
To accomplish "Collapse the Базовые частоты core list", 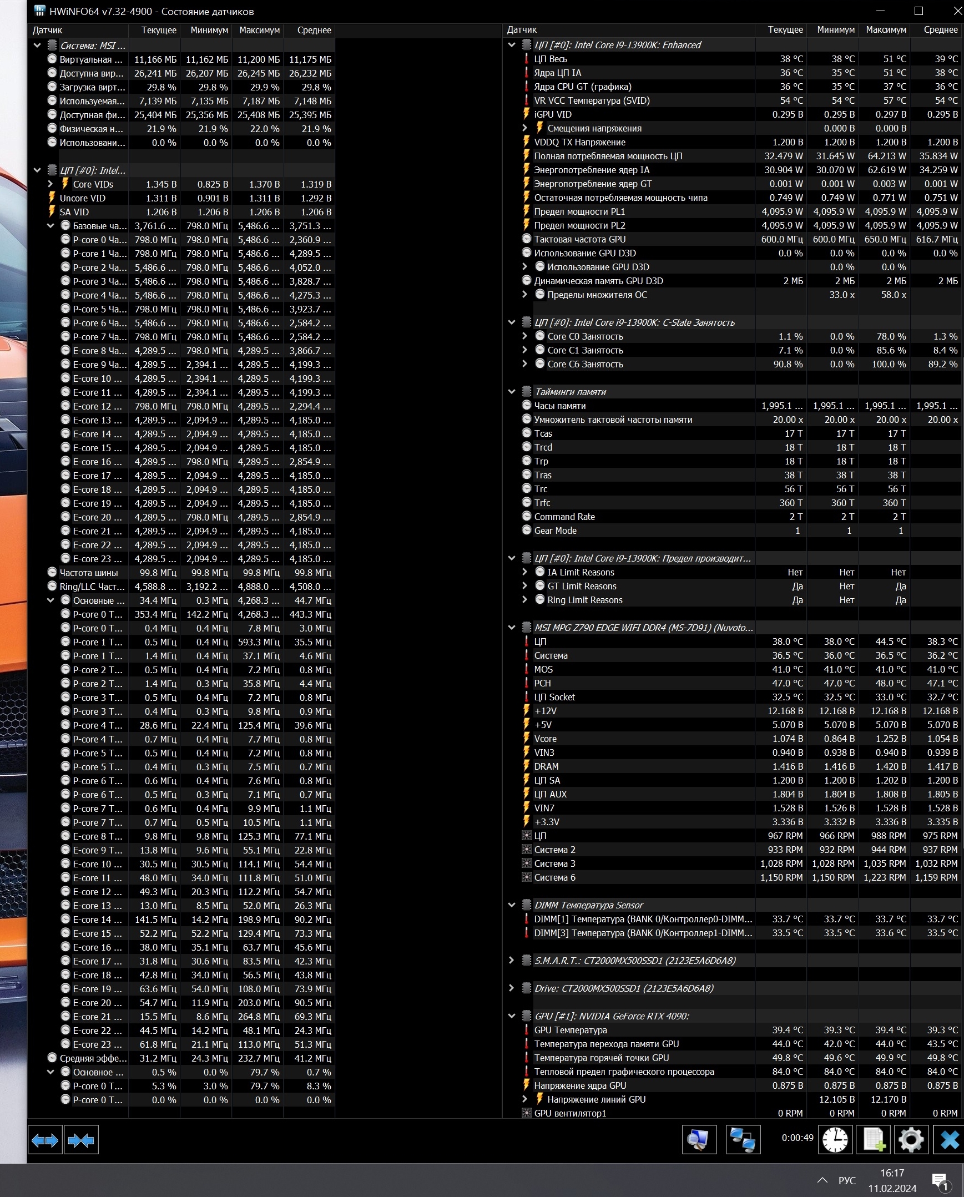I will pyautogui.click(x=51, y=226).
